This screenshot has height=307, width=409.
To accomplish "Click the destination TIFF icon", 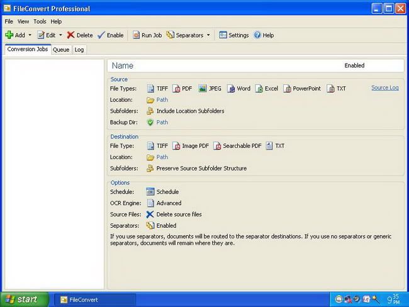I will (150, 146).
